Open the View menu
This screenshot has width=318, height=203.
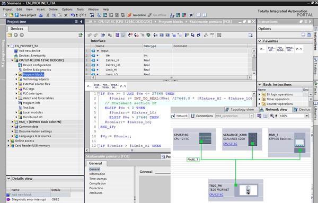click(29, 10)
